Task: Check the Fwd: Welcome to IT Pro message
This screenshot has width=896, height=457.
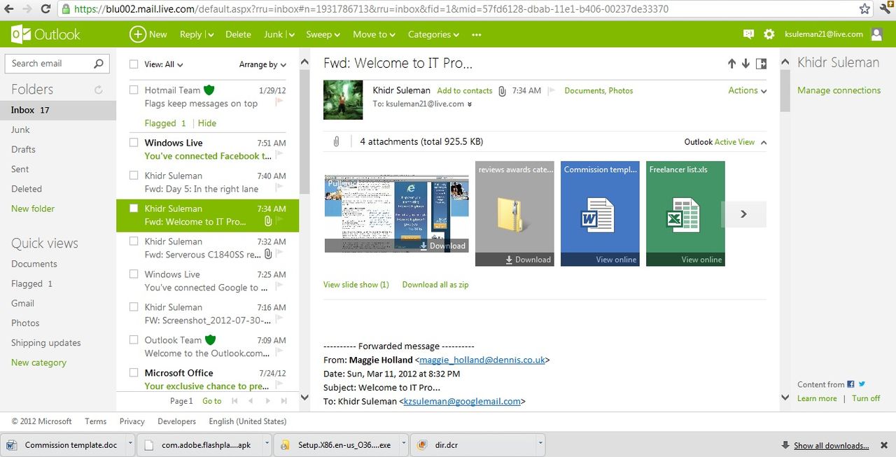Action: click(134, 208)
